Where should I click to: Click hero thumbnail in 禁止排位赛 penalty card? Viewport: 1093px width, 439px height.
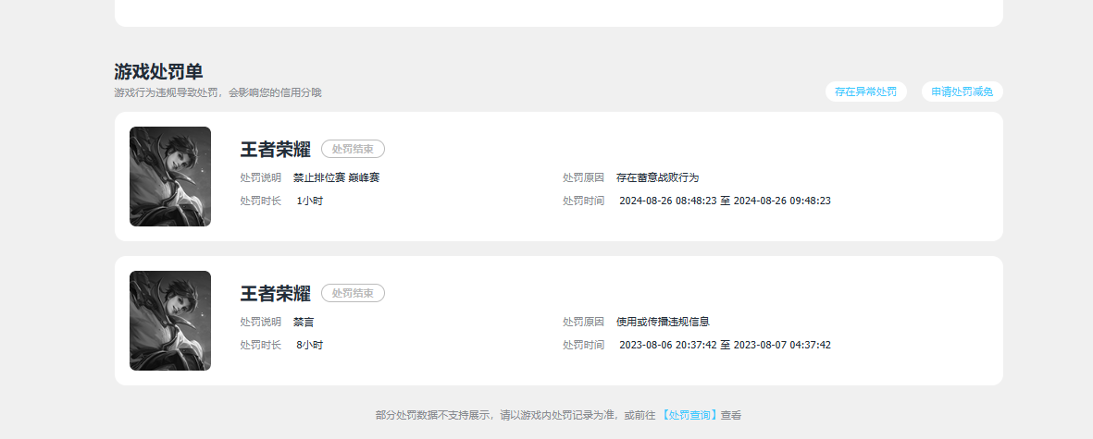click(x=170, y=177)
